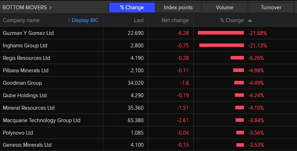Sort by Net change column header
Viewport: 297px width, 151px height.
[175, 20]
